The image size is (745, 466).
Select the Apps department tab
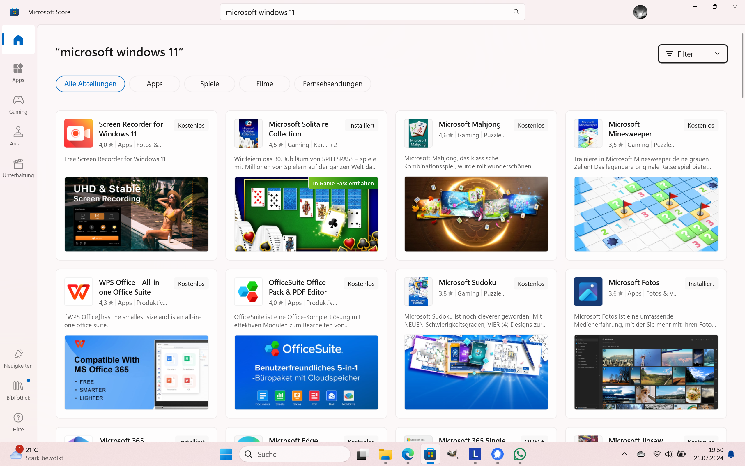tap(154, 84)
